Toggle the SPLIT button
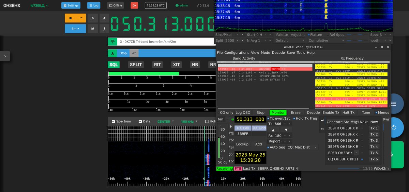 pos(136,65)
